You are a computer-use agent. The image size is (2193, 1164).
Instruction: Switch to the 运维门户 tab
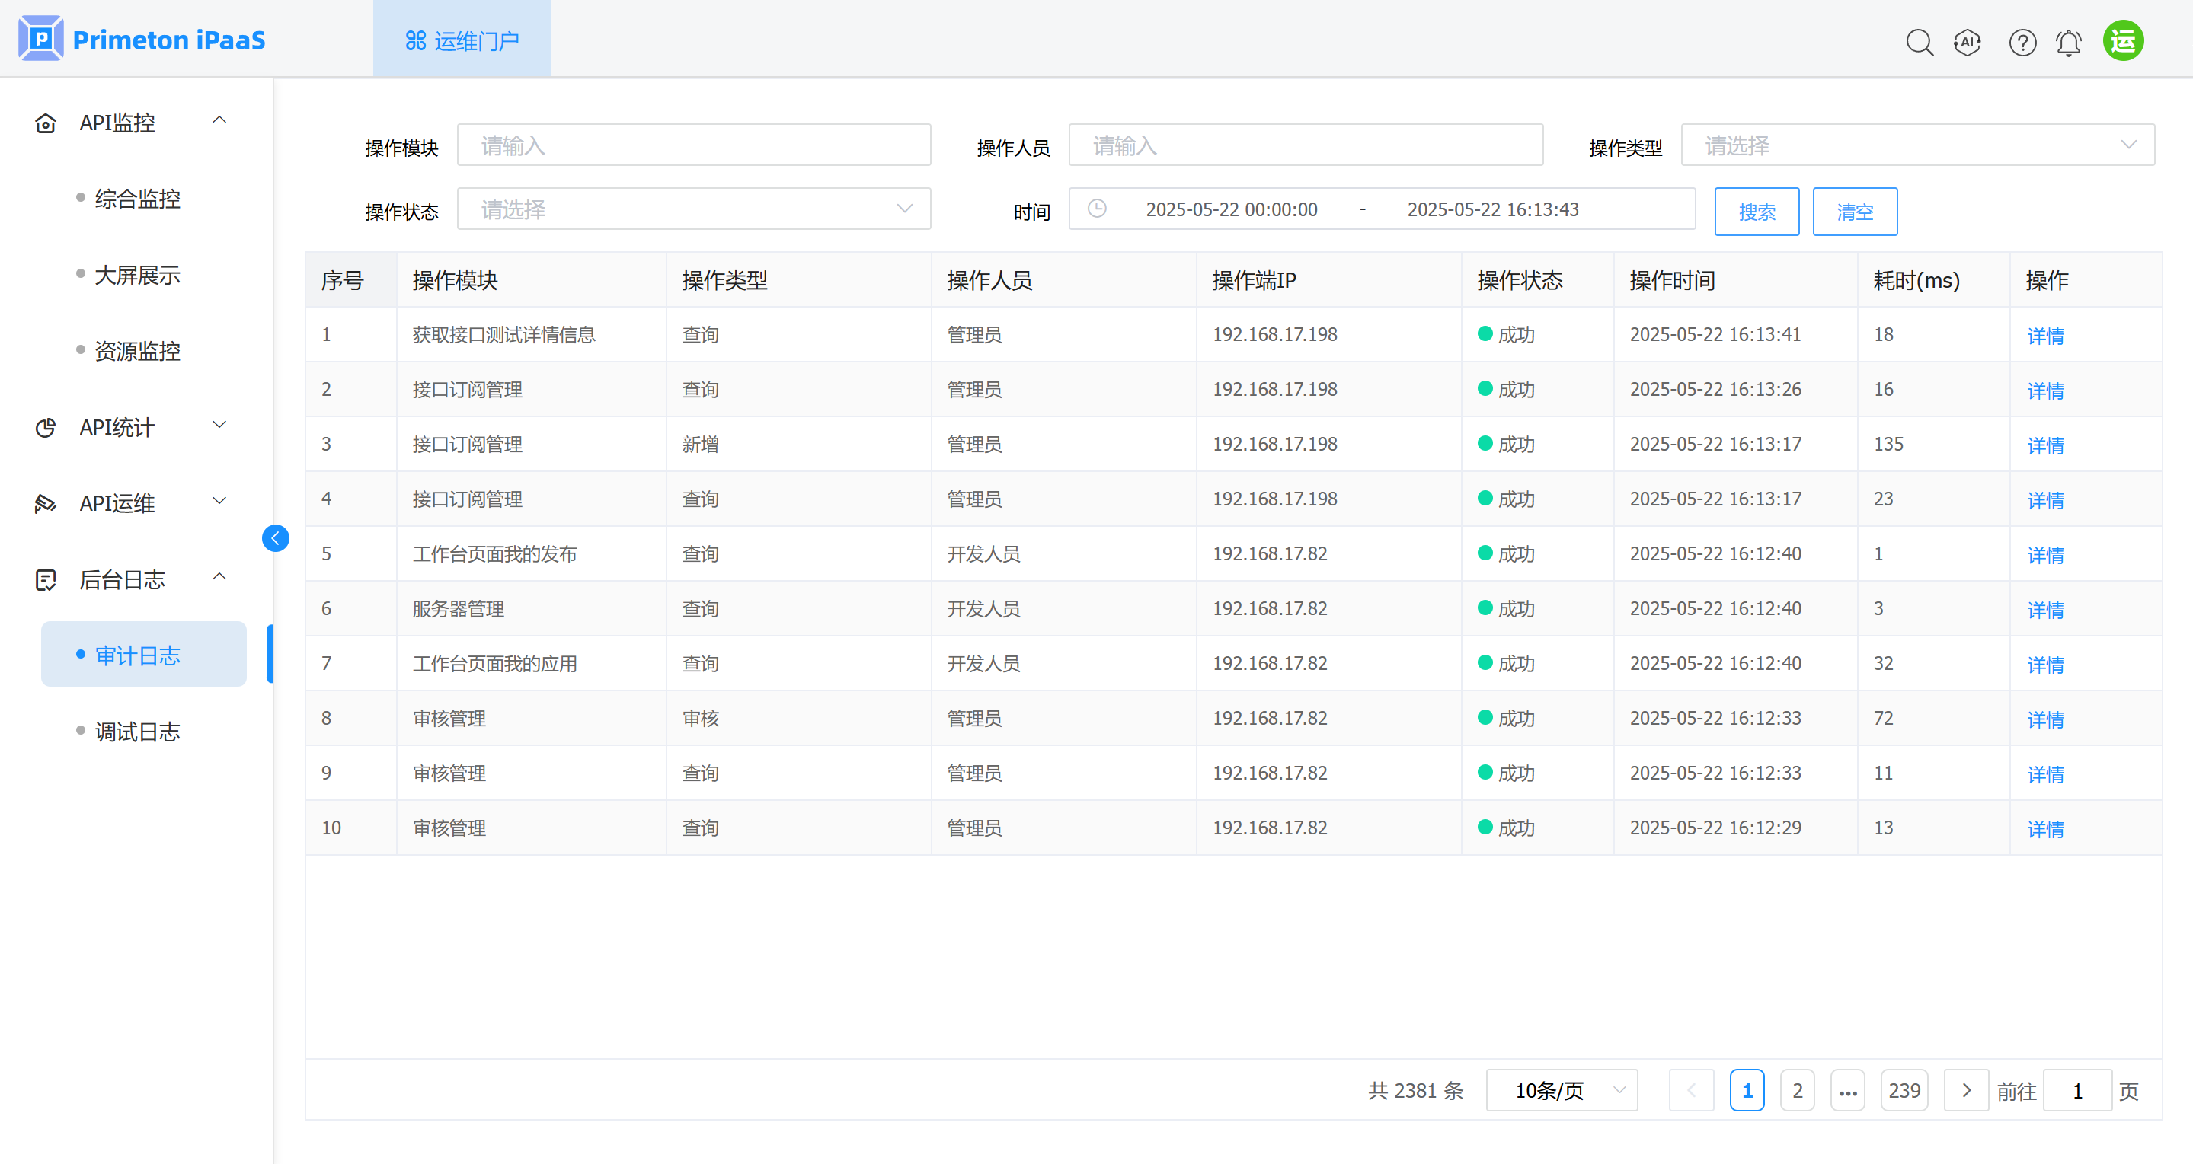pyautogui.click(x=462, y=40)
